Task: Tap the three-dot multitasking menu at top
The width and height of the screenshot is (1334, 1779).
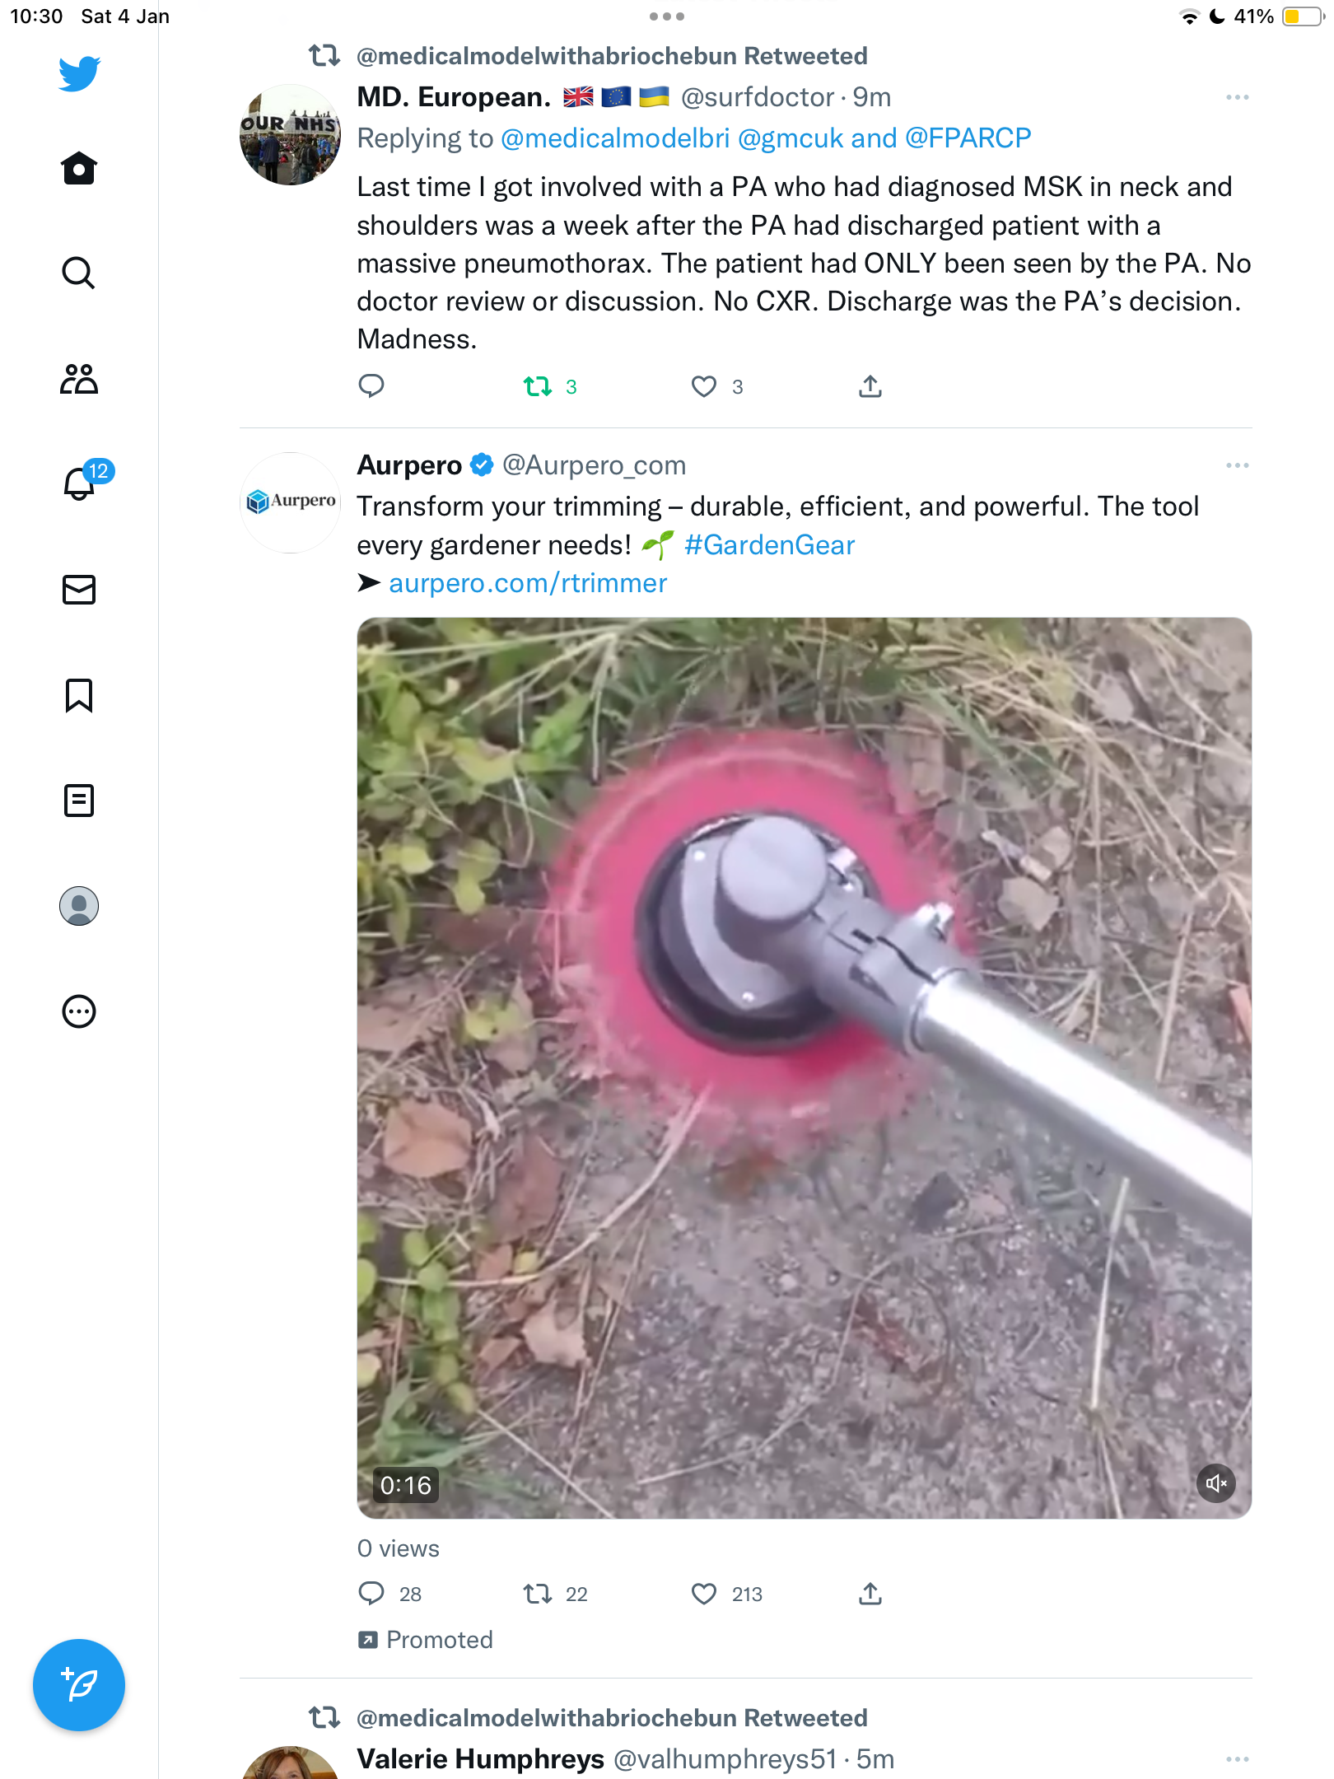Action: 667,16
